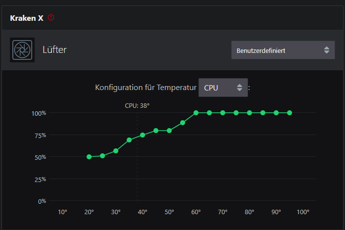Click the red warning icon beside Kraken X
Viewport: 345px width, 230px height.
51,17
